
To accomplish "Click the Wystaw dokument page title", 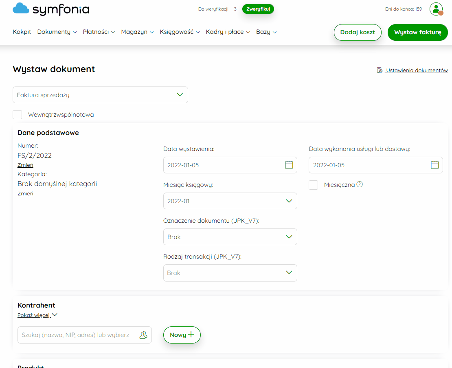I will [x=54, y=69].
